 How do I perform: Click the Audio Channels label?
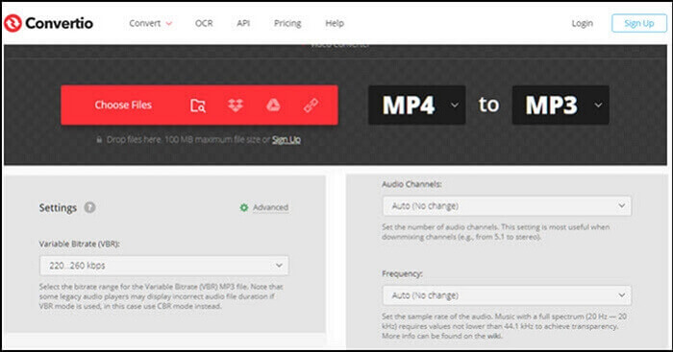[411, 184]
